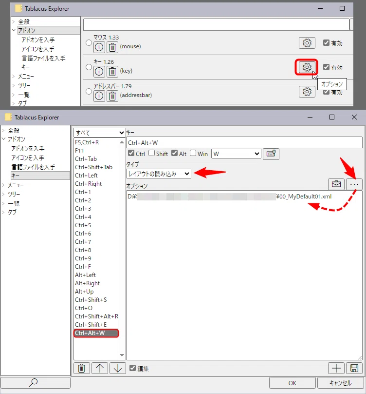Select Ctrl+F in key list
366x394 pixels.
point(96,267)
